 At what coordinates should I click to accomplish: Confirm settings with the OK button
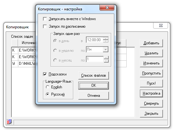[x=93, y=85]
